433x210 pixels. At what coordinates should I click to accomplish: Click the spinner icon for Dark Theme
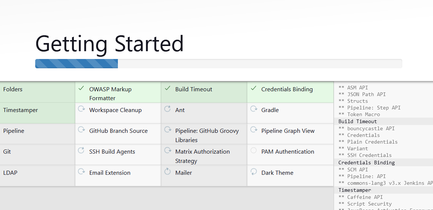click(254, 172)
